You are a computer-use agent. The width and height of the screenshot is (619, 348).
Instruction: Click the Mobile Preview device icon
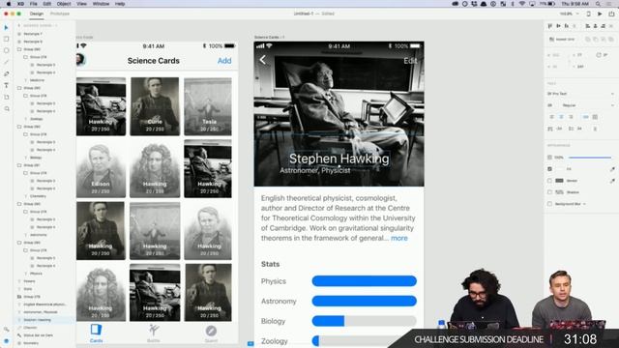pyautogui.click(x=588, y=14)
